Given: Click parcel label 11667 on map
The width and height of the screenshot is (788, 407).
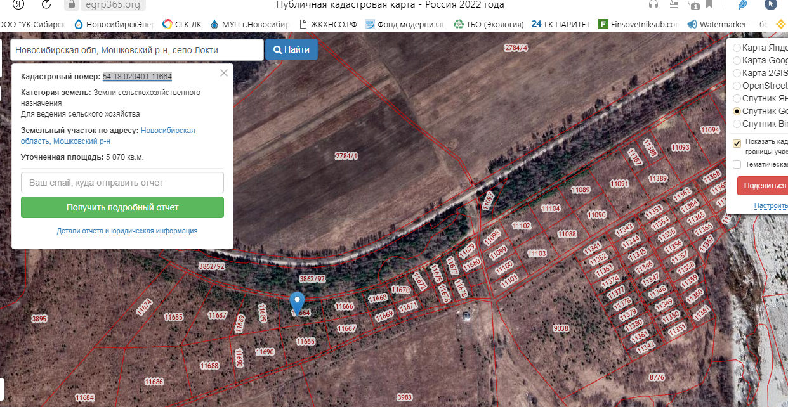Looking at the screenshot, I should (346, 328).
